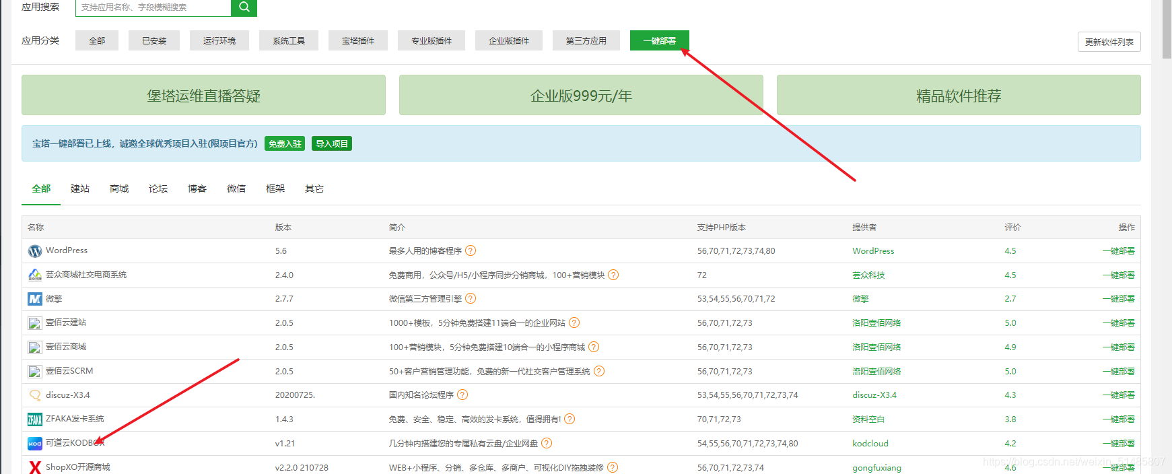Viewport: 1172px width, 474px height.
Task: Click 一键部署 link for 壹佰云建站 row
Action: [1119, 323]
